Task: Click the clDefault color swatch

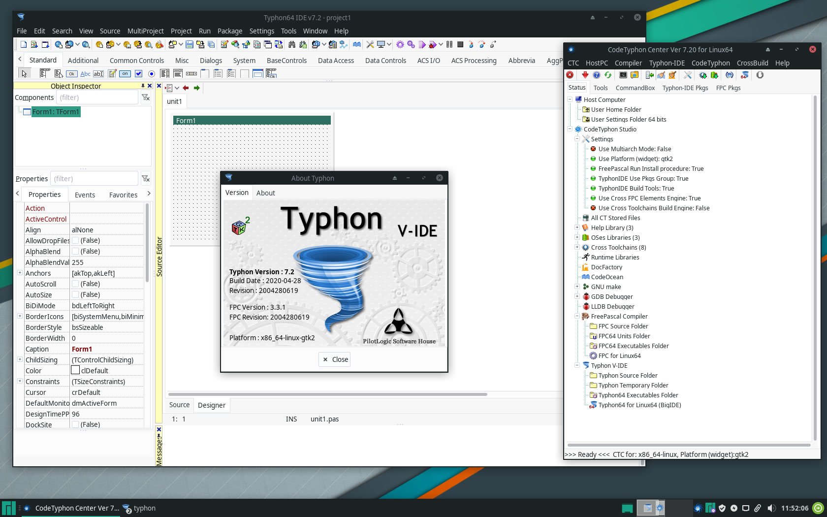Action: pos(75,370)
